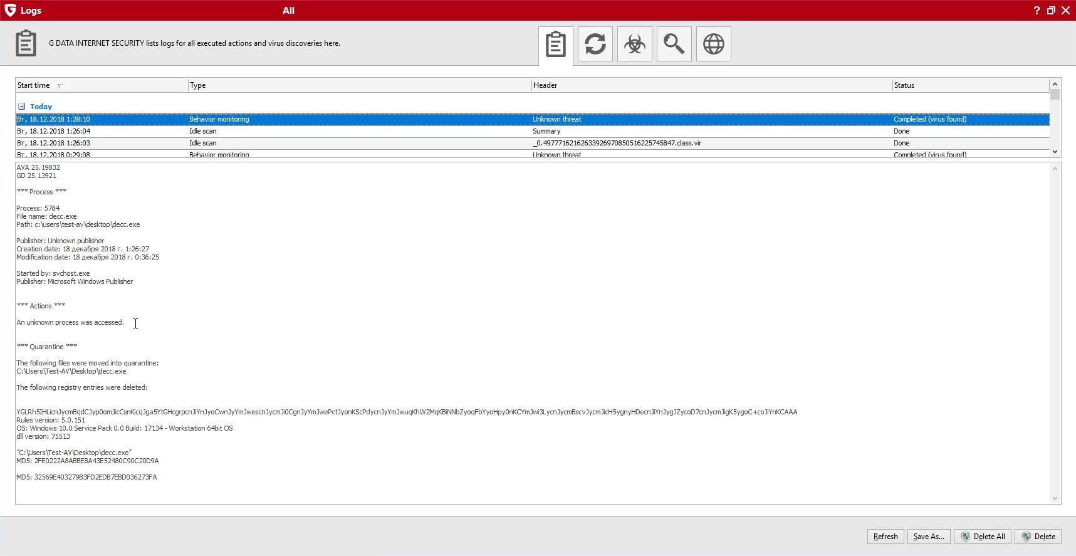This screenshot has width=1076, height=556.
Task: Open the update logs refresh-arrows tab
Action: click(x=595, y=44)
